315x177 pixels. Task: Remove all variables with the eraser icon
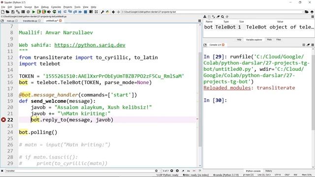[x=218, y=17]
